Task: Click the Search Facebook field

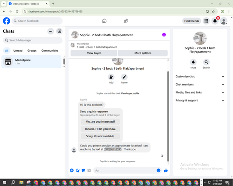Action: (37, 21)
